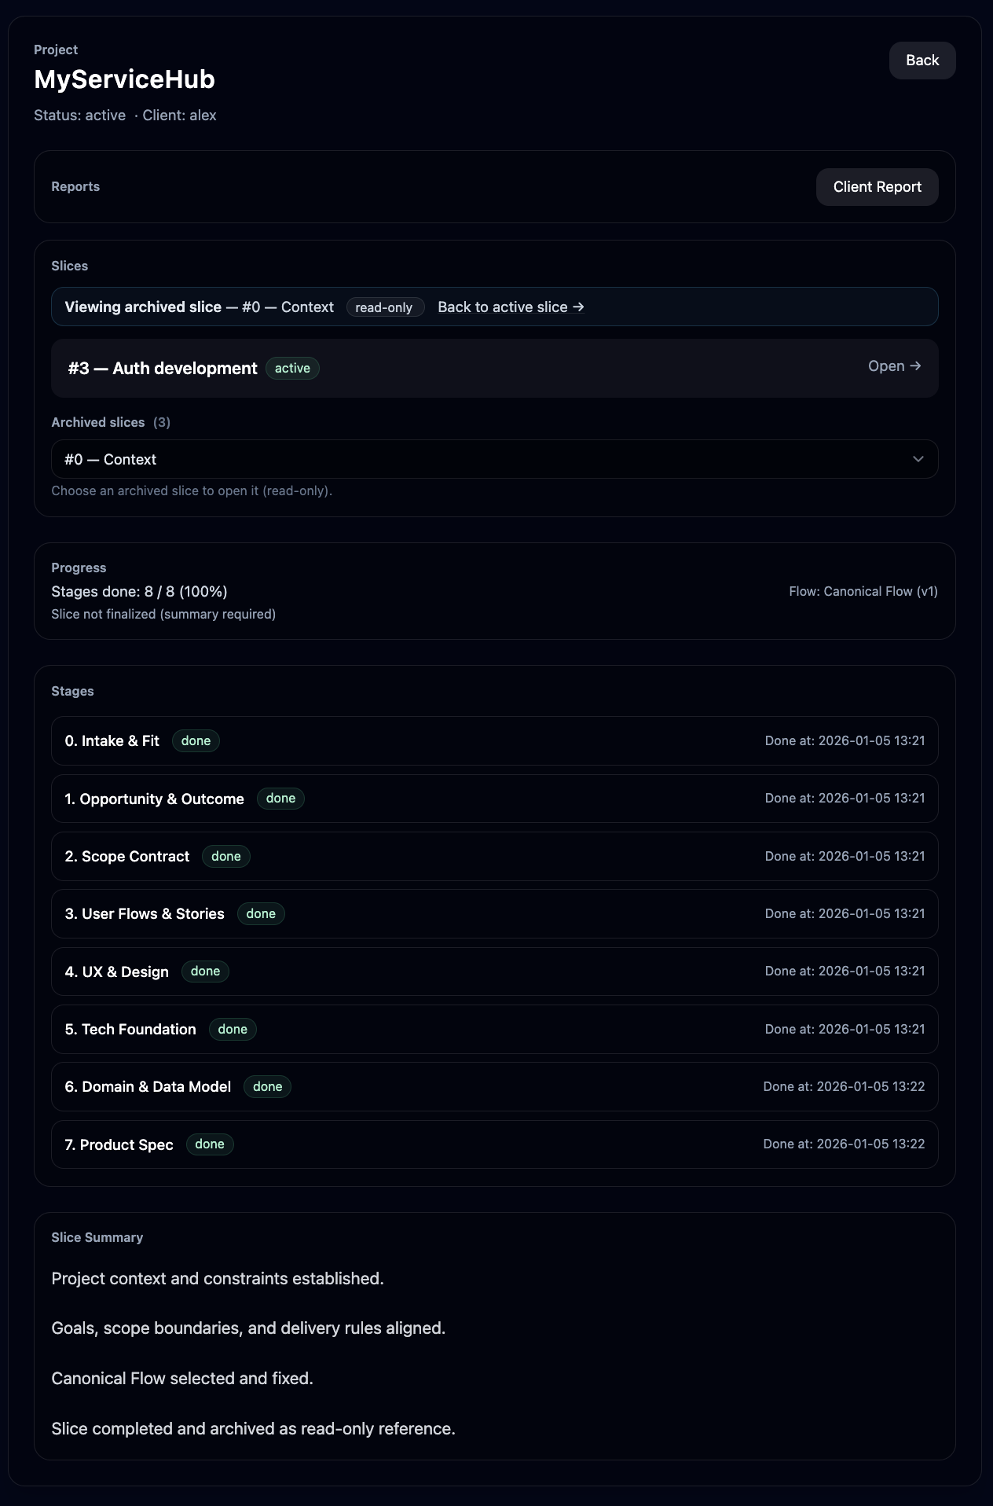Select the done badge on UX & Design

coord(204,972)
